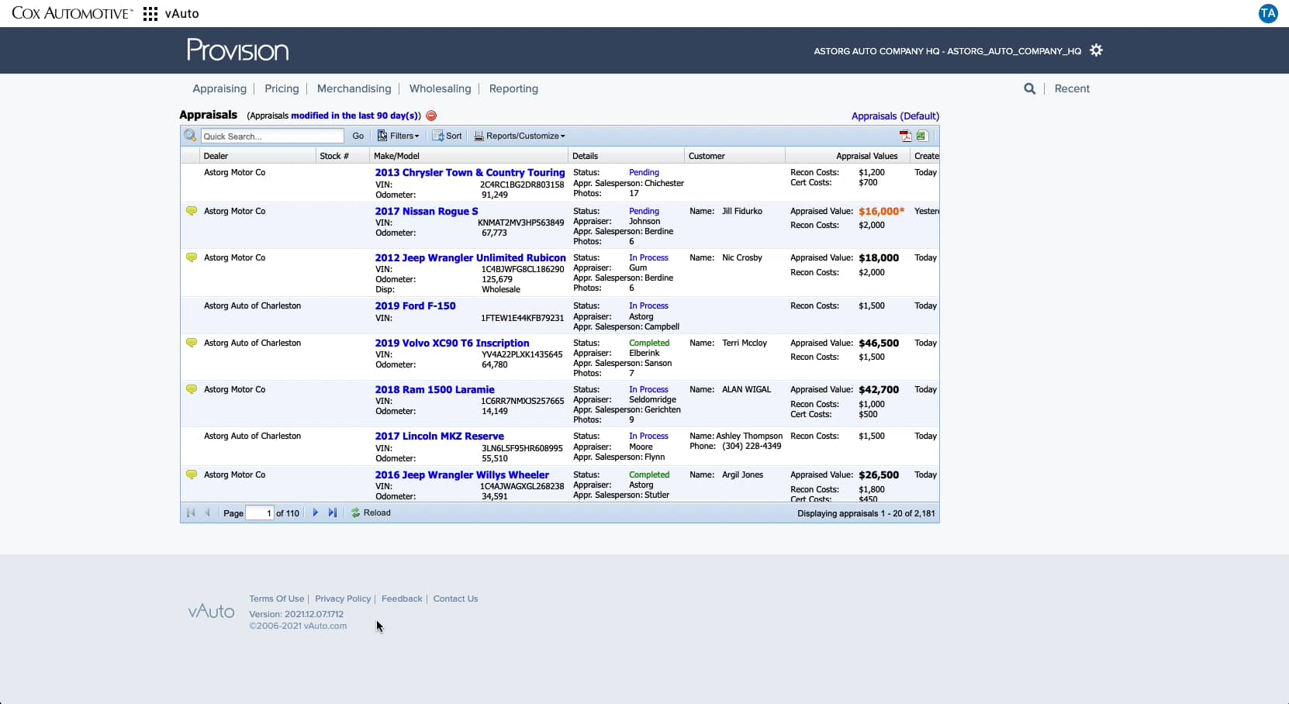Open the 2012 Jeep Wrangler Unlimited Rubicon appraisal

(x=471, y=258)
